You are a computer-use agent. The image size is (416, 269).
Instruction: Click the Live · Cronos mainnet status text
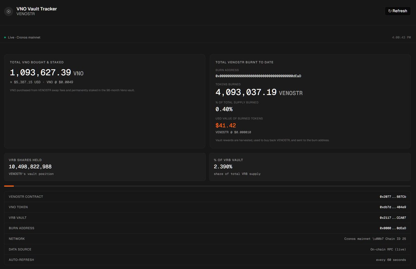[x=24, y=37]
